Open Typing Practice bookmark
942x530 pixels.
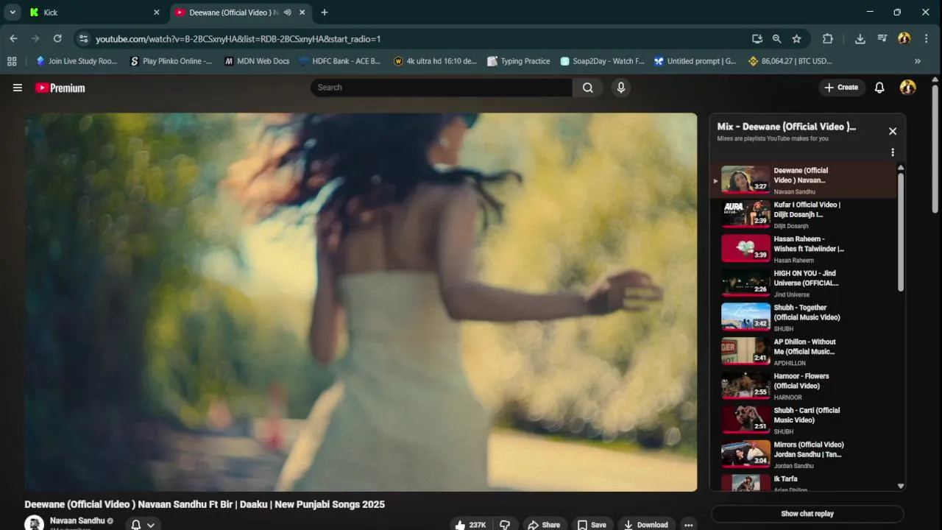pyautogui.click(x=519, y=61)
